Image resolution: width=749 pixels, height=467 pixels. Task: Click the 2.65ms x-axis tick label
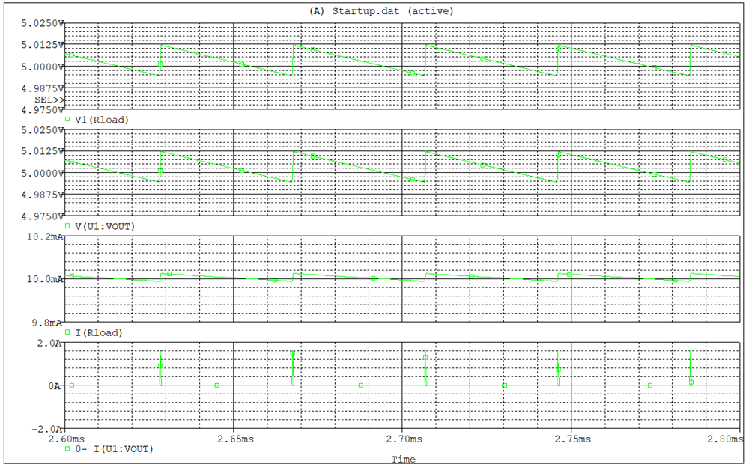[234, 439]
